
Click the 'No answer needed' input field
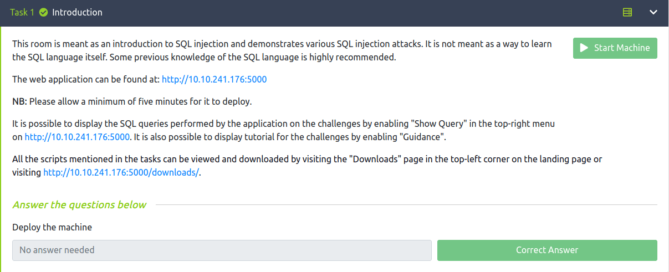222,250
